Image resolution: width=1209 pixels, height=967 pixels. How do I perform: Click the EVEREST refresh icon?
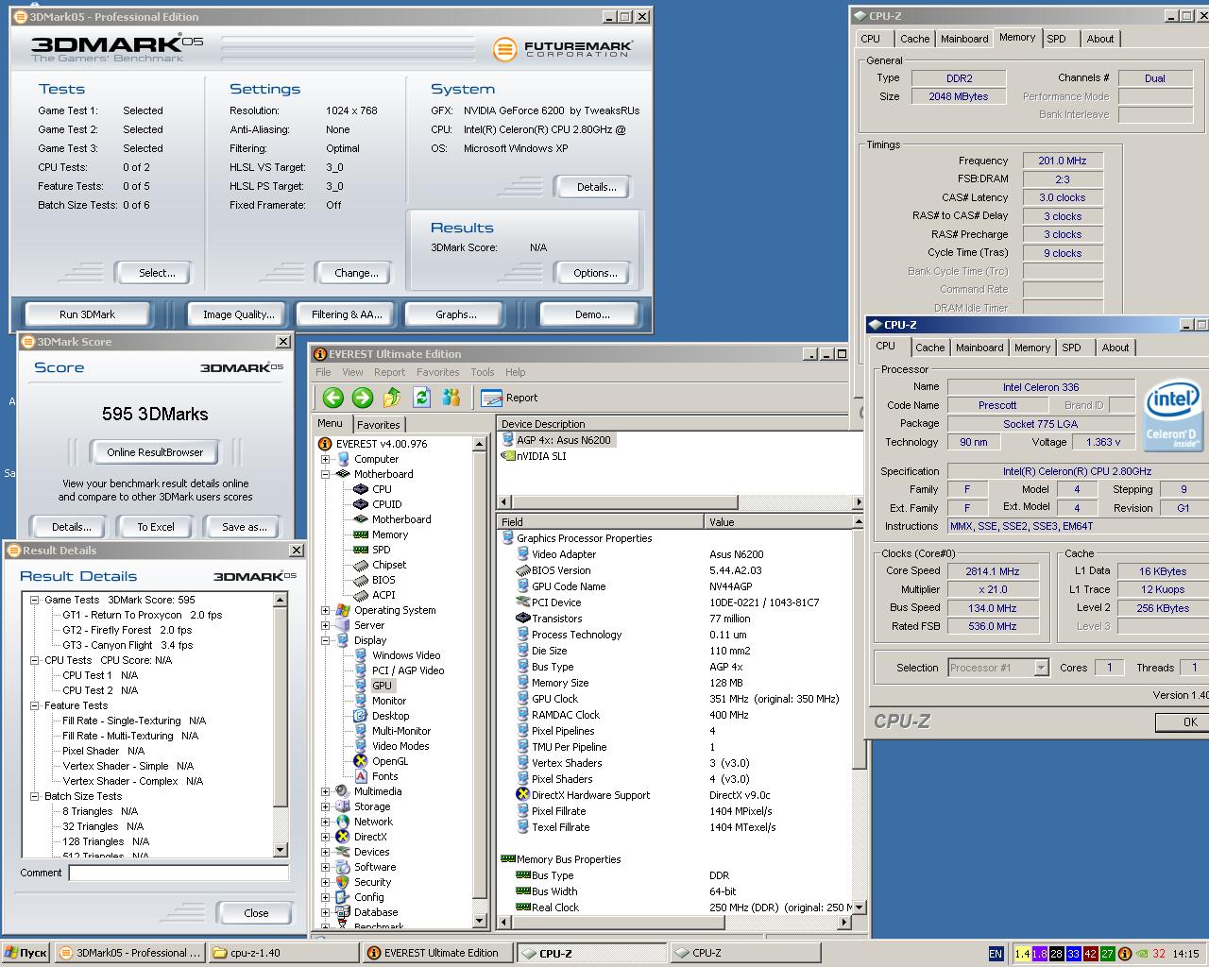421,398
